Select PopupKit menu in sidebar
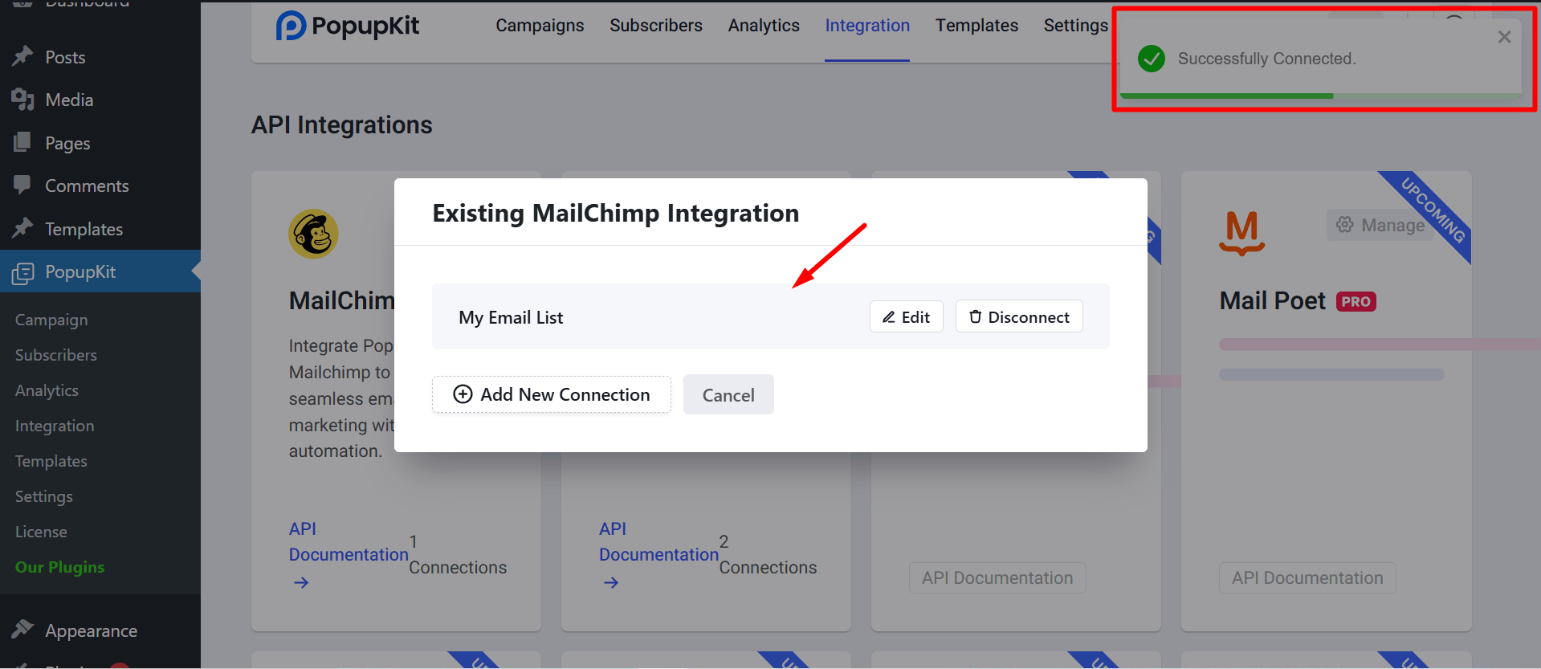The height and width of the screenshot is (669, 1541). coord(100,271)
